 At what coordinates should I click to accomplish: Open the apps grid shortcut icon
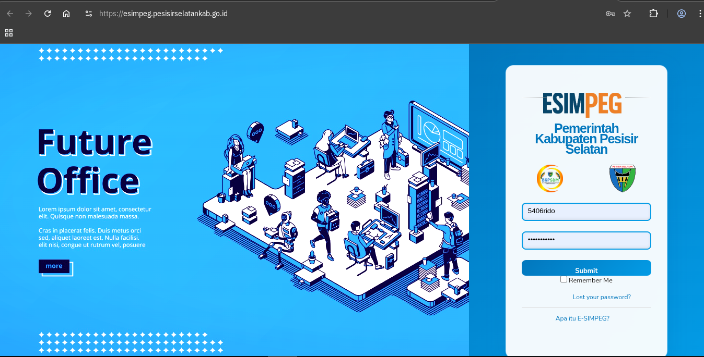pyautogui.click(x=9, y=33)
